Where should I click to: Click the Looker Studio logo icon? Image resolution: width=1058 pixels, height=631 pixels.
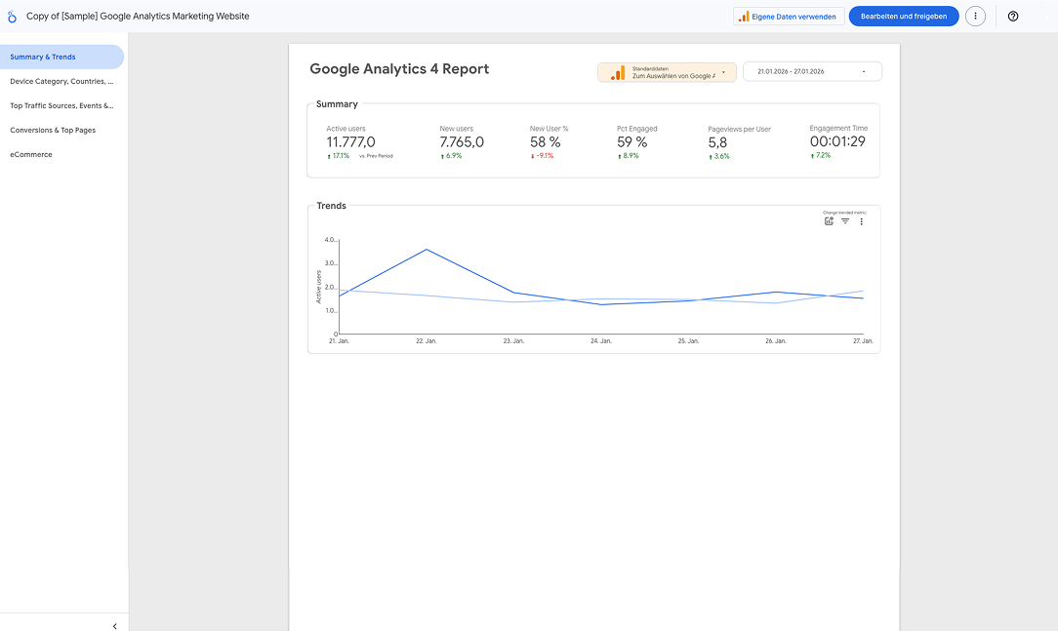(12, 17)
